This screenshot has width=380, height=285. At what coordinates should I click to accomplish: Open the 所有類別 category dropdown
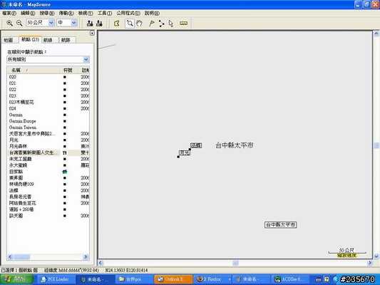(86, 60)
